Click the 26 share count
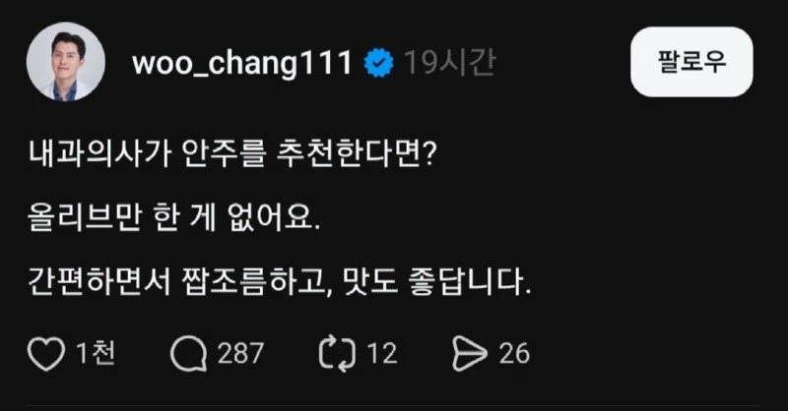Screen dimensions: 788x411 pos(513,353)
